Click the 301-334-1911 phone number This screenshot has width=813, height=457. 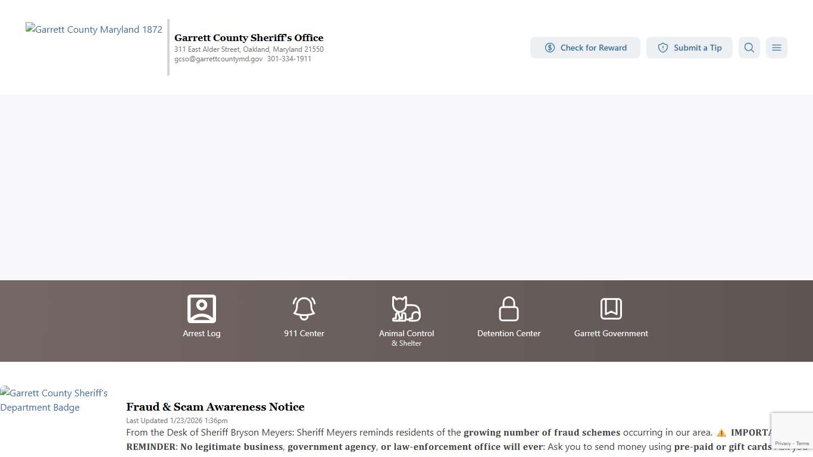(289, 59)
